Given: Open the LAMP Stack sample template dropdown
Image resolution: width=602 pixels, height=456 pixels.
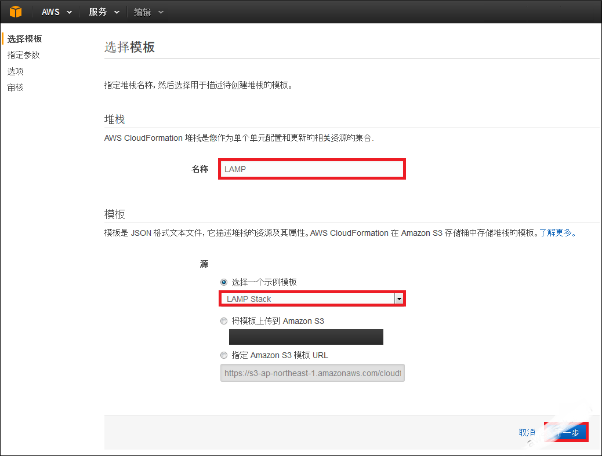Looking at the screenshot, I should click(312, 299).
